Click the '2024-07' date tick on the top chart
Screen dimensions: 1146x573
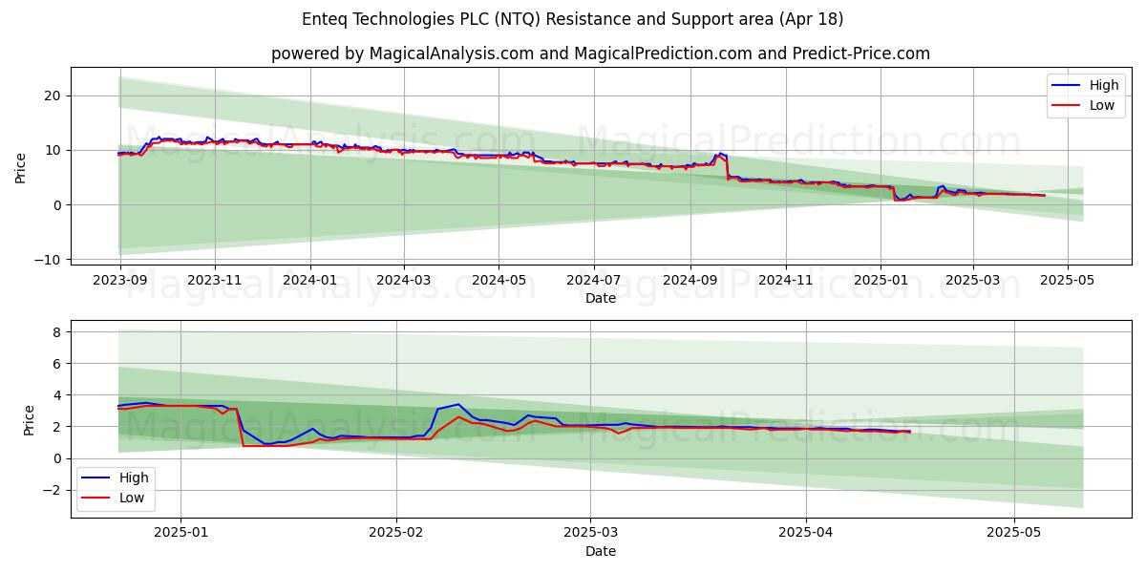593,282
